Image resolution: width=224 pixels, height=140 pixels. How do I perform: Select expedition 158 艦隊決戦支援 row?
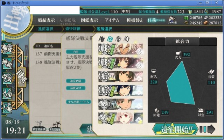coord(48,62)
